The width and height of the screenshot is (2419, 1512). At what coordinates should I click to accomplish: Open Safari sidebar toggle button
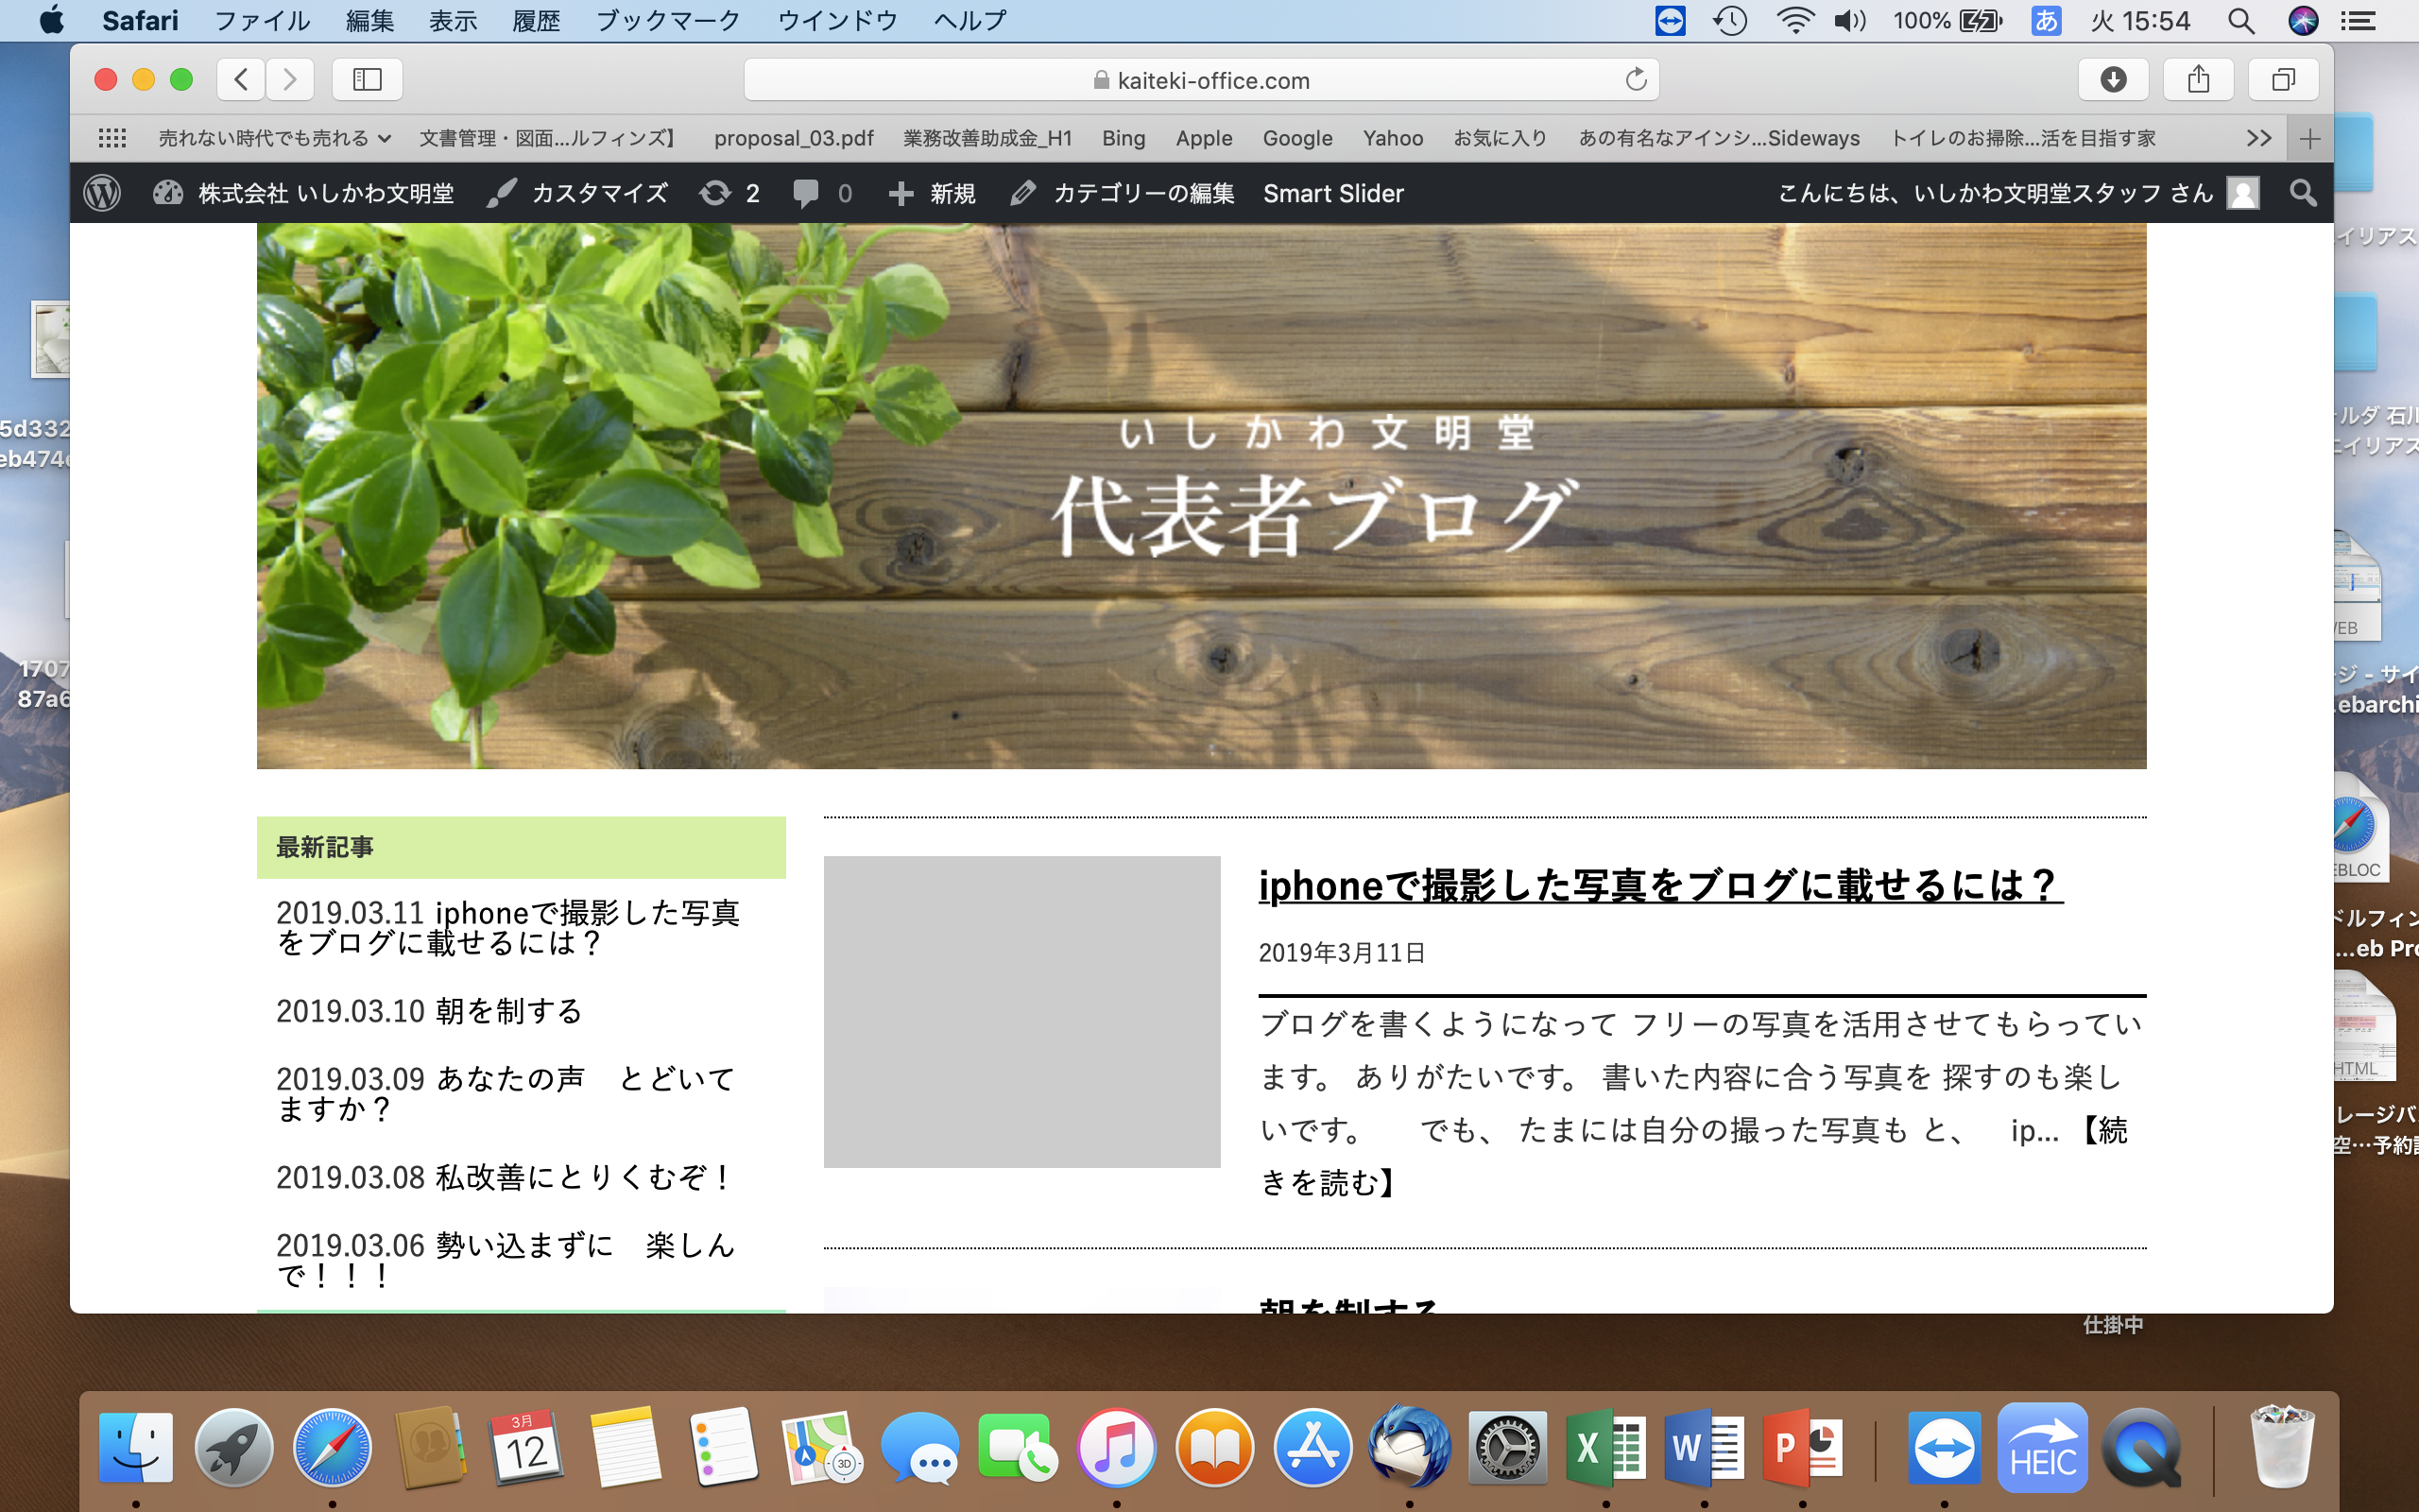[x=367, y=79]
